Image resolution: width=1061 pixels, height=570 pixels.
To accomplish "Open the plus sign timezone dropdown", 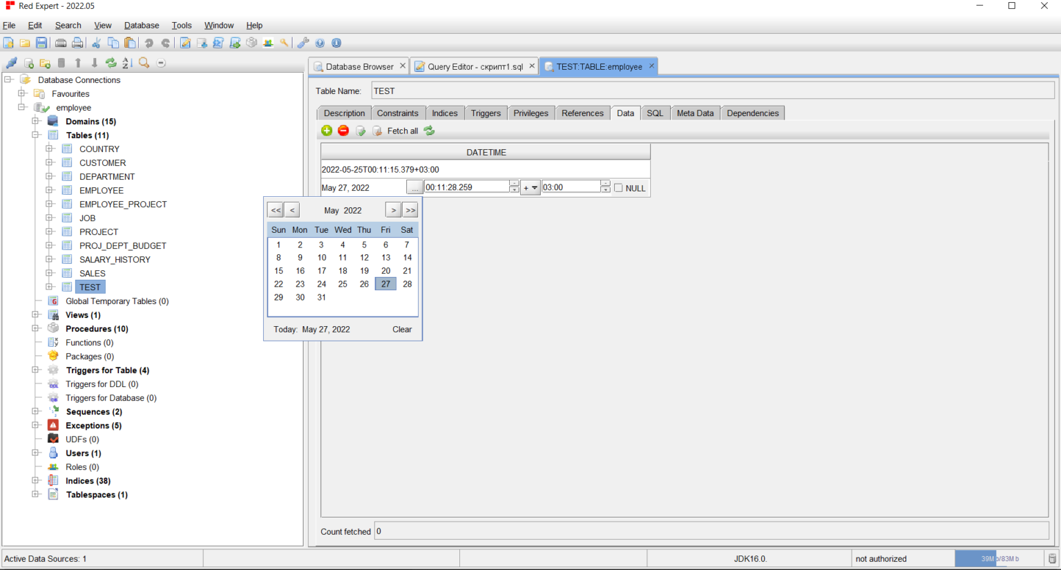I will [x=530, y=188].
